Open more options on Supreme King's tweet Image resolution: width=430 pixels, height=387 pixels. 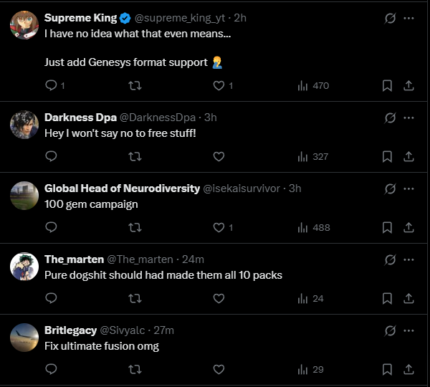[409, 18]
